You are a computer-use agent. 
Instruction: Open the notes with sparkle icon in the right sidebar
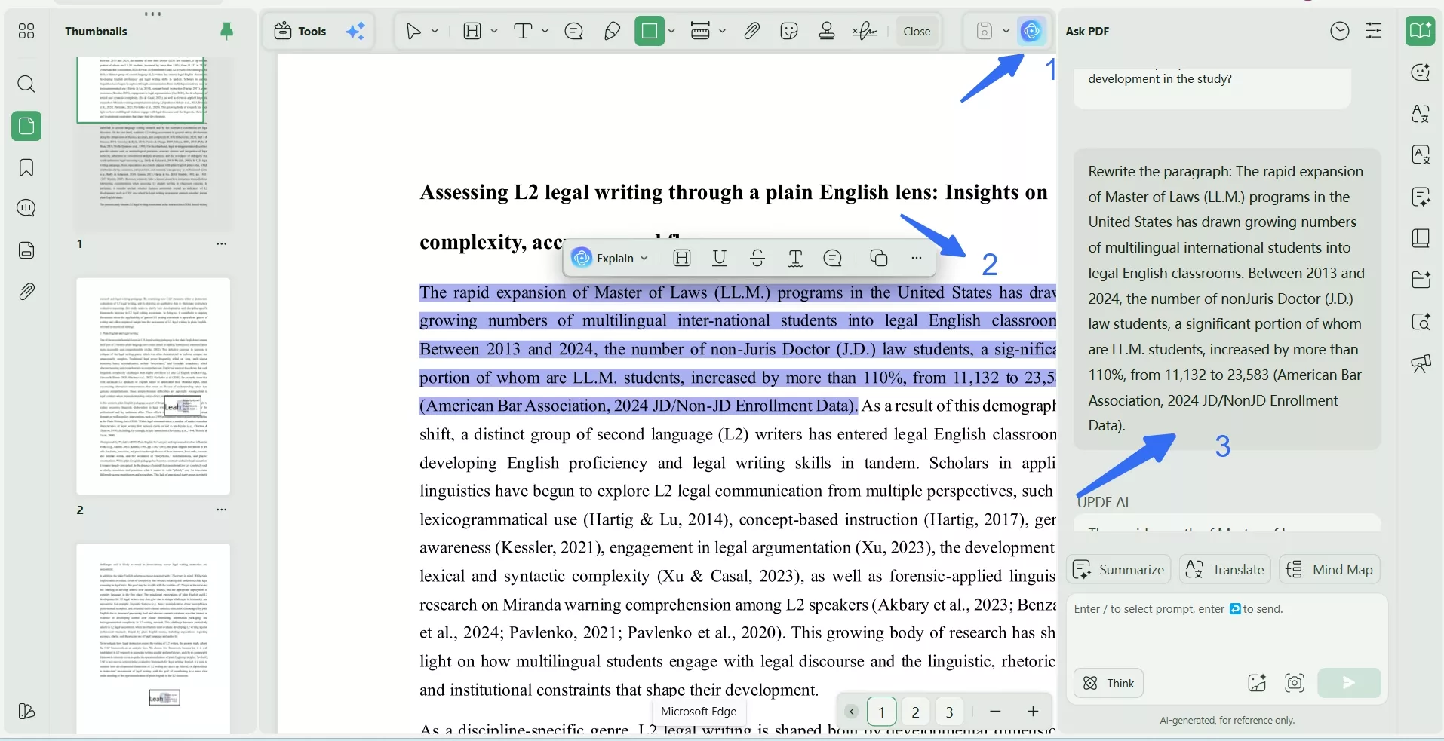coord(1421,197)
